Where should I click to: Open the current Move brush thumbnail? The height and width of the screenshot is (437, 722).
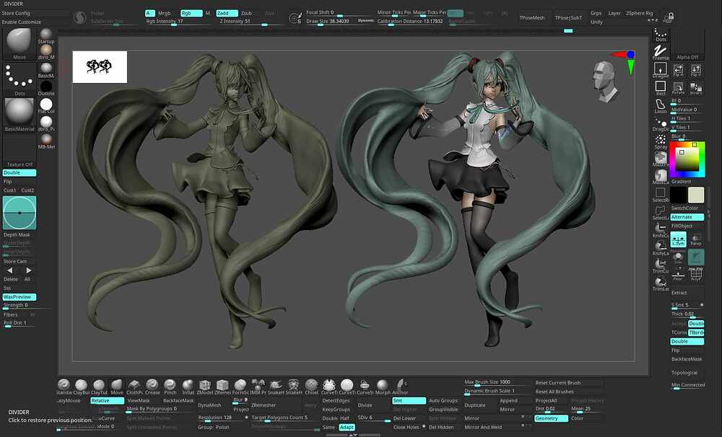(x=19, y=44)
